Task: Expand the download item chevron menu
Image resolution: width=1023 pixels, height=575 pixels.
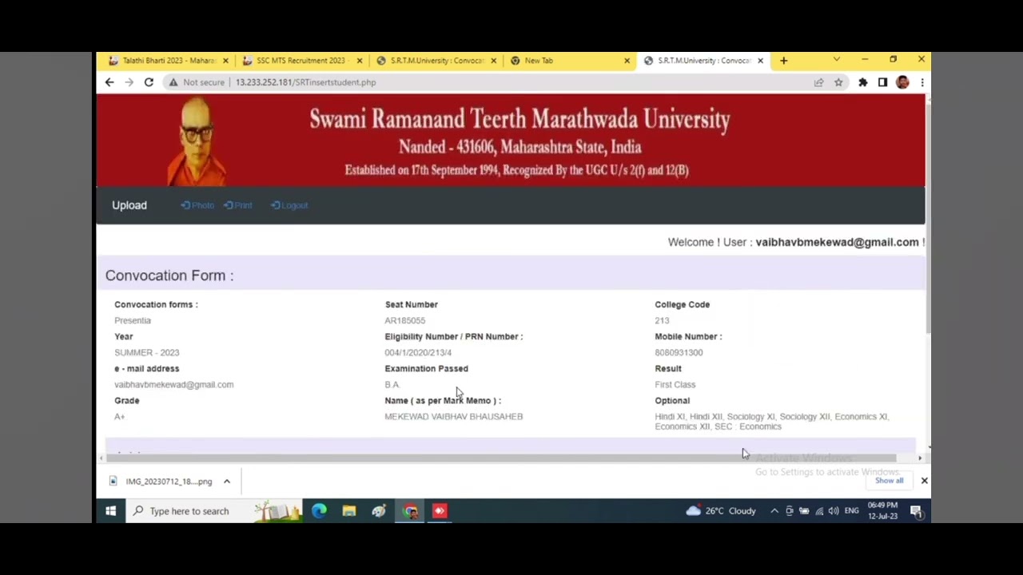Action: [227, 482]
